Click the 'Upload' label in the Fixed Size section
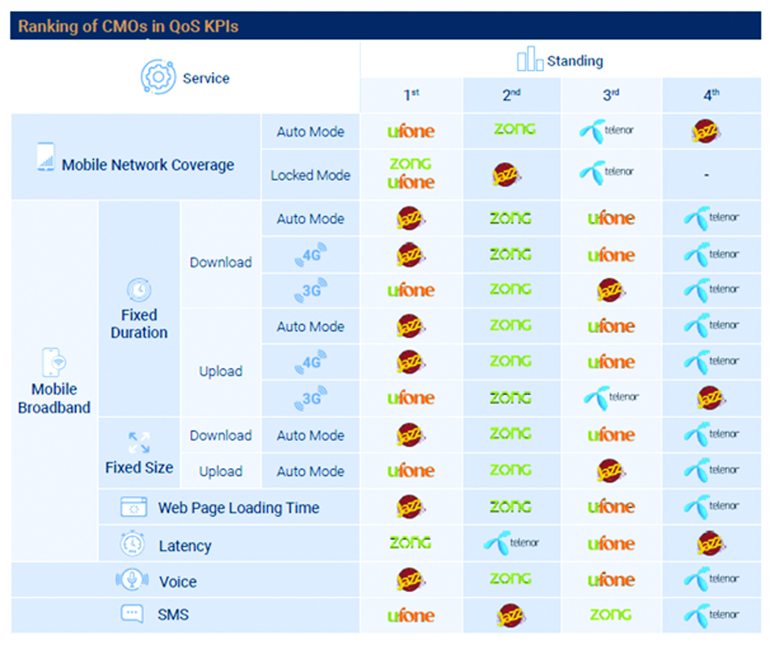Image resolution: width=773 pixels, height=648 pixels. tap(221, 471)
